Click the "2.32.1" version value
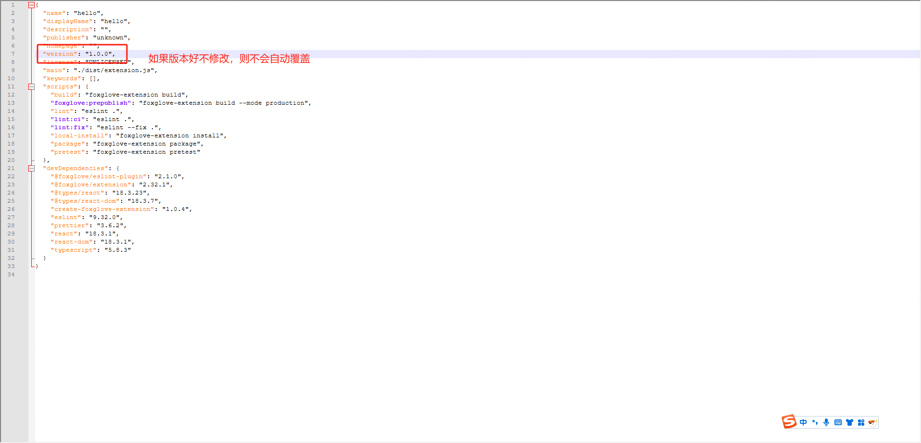 pos(154,185)
